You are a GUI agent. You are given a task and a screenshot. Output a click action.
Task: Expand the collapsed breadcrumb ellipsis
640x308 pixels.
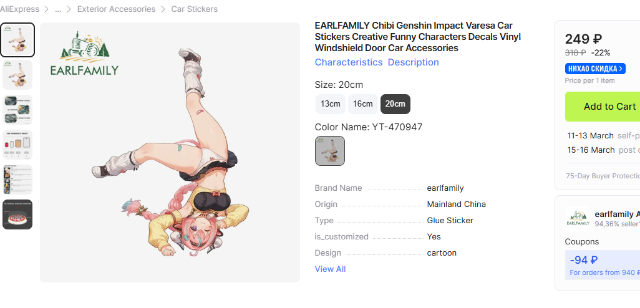point(58,9)
